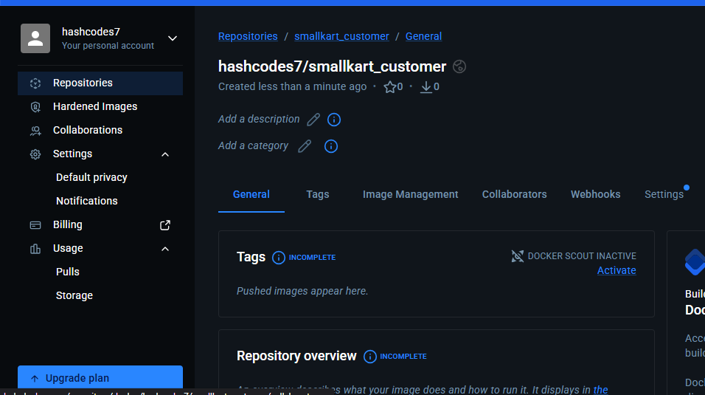The width and height of the screenshot is (705, 395).
Task: Click the Docker Scout inactive icon
Action: [518, 256]
